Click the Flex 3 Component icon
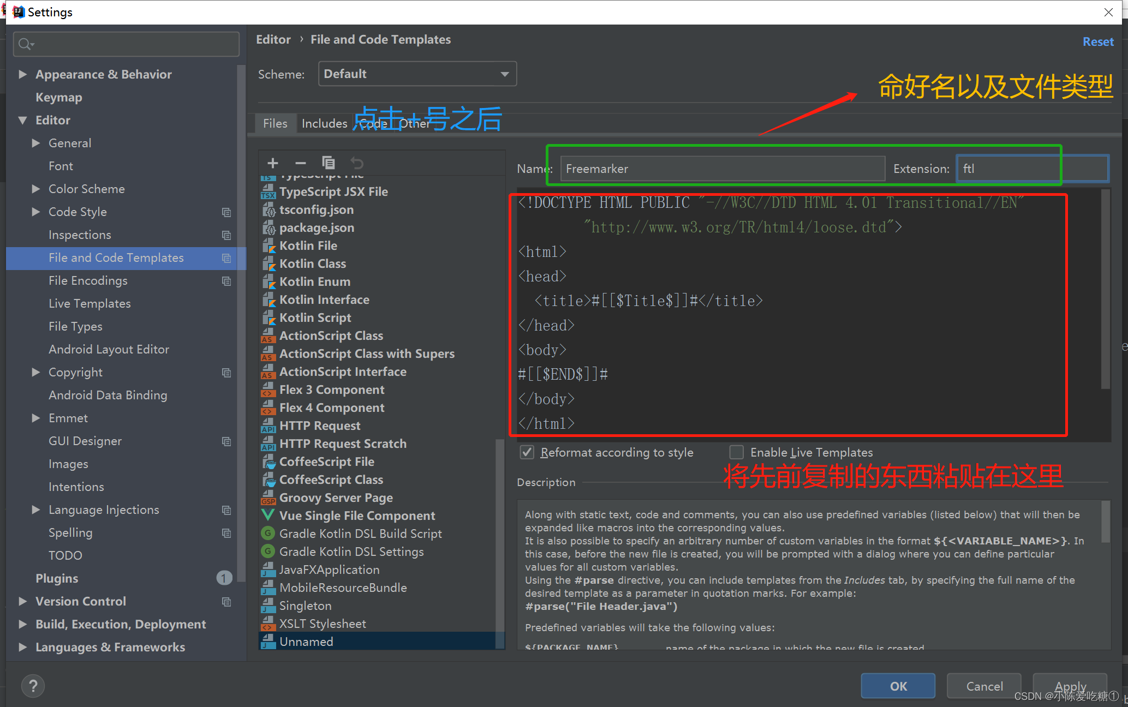This screenshot has height=707, width=1128. (x=268, y=390)
